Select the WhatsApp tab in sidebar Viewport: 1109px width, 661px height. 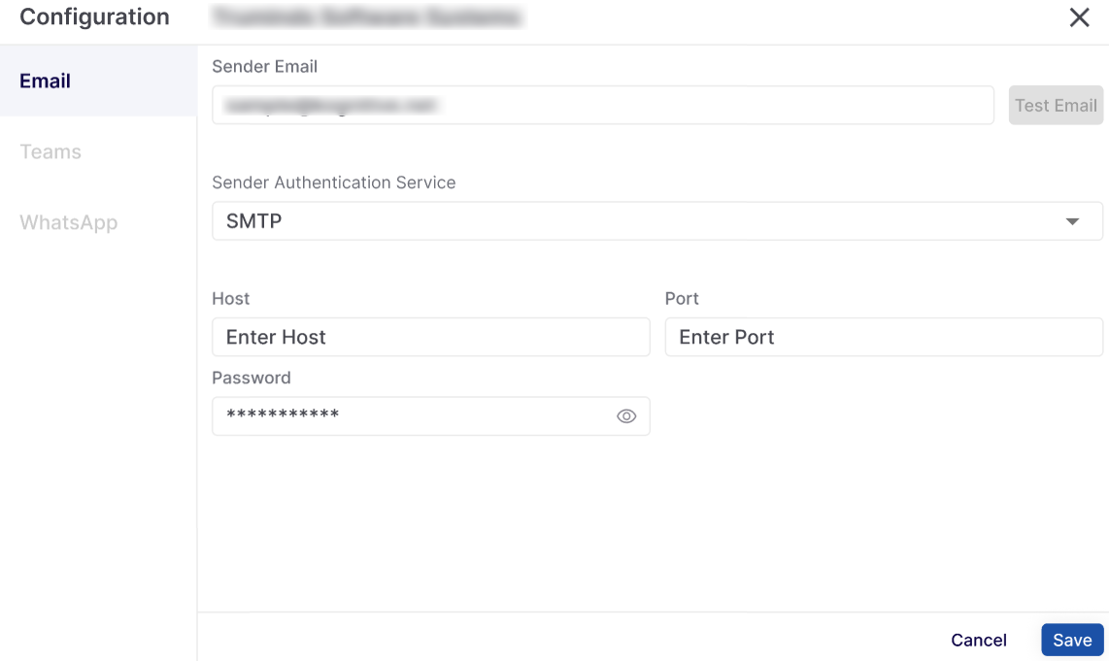(x=68, y=222)
